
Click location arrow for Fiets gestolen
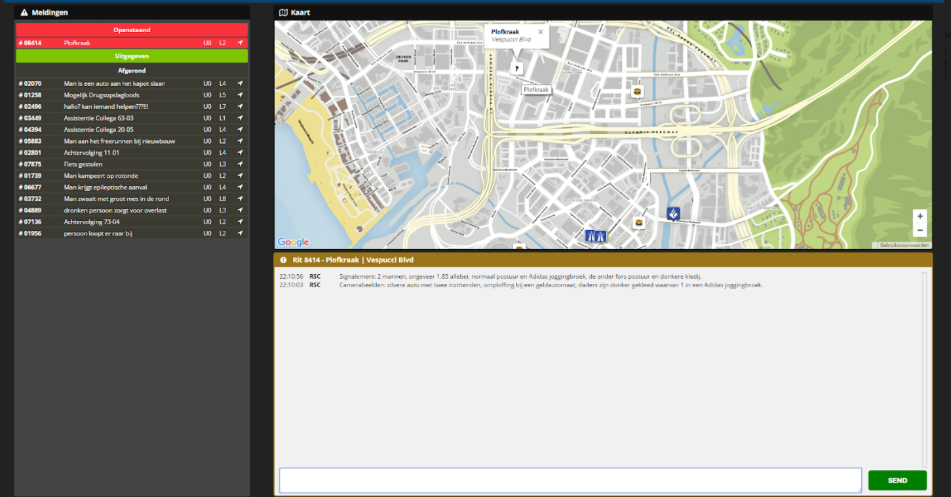[240, 165]
